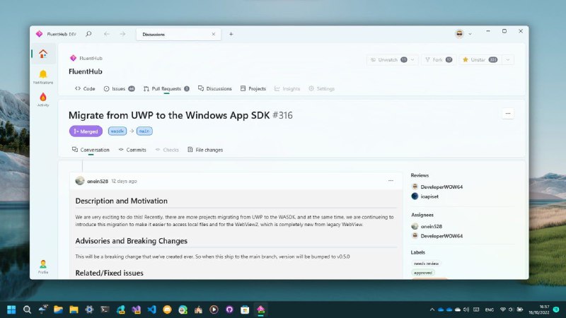Image resolution: width=566 pixels, height=318 pixels.
Task: Unstar the repository
Action: tap(480, 60)
